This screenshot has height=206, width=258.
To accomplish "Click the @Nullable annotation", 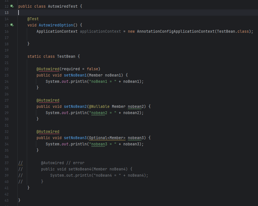I will tap(99, 107).
